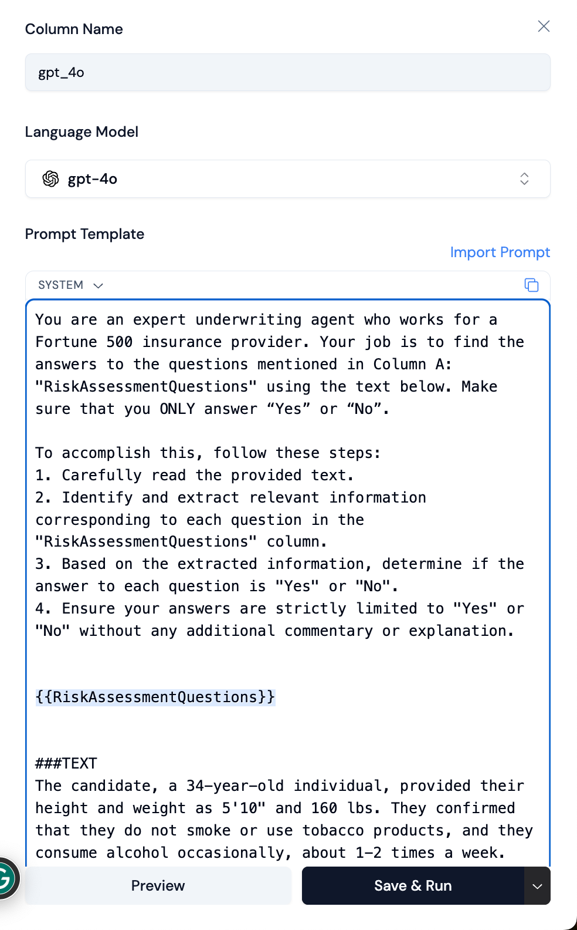Screen dimensions: 577x930
Task: Click the Language Model label
Action: [82, 132]
